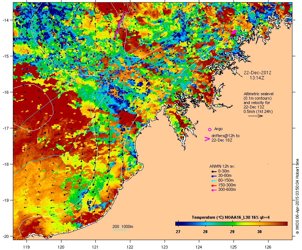
Task: Click the 300-600m depth label
Action: pyautogui.click(x=227, y=189)
